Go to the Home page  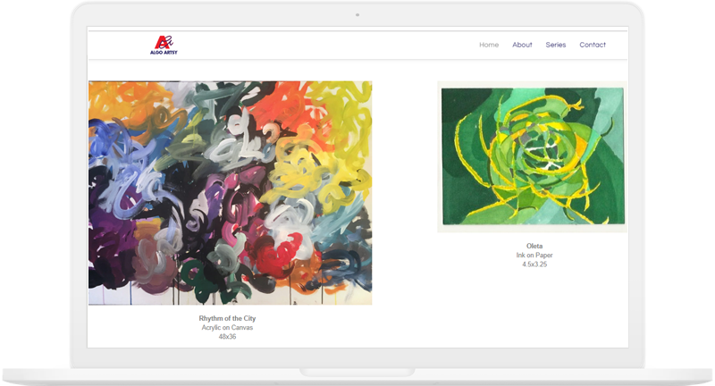489,45
